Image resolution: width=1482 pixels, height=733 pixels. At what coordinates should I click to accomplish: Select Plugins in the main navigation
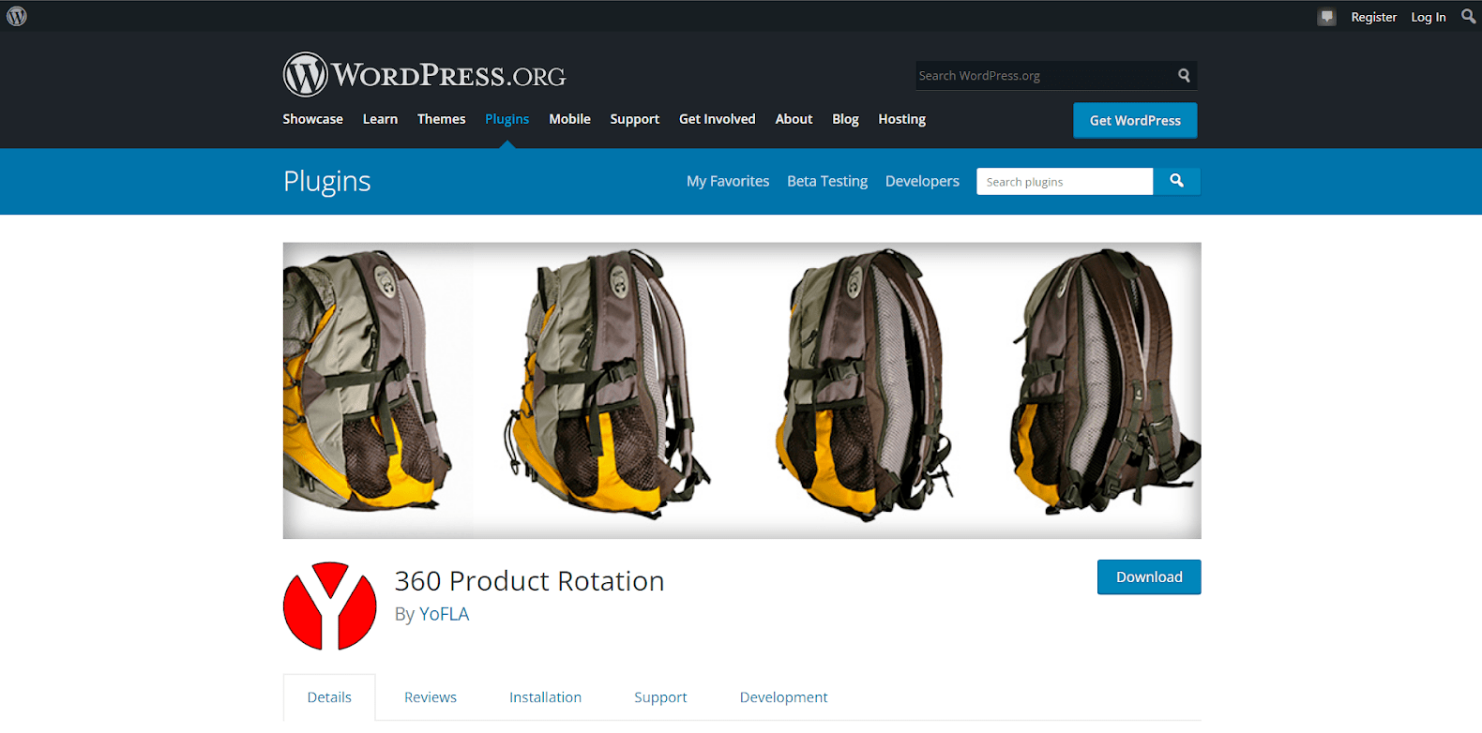507,119
